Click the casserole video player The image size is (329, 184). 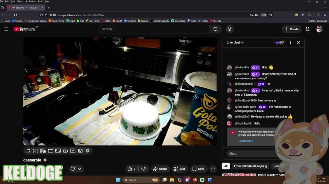(x=120, y=91)
